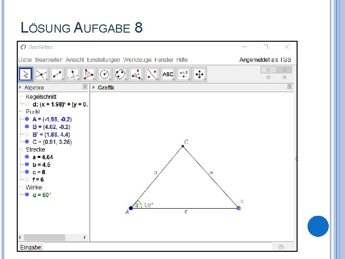This screenshot has width=345, height=259.
Task: Click the Eingabe input field
Action: tap(158, 247)
